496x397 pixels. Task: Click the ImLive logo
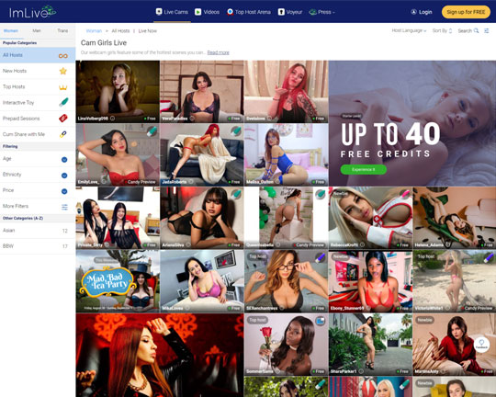point(33,12)
